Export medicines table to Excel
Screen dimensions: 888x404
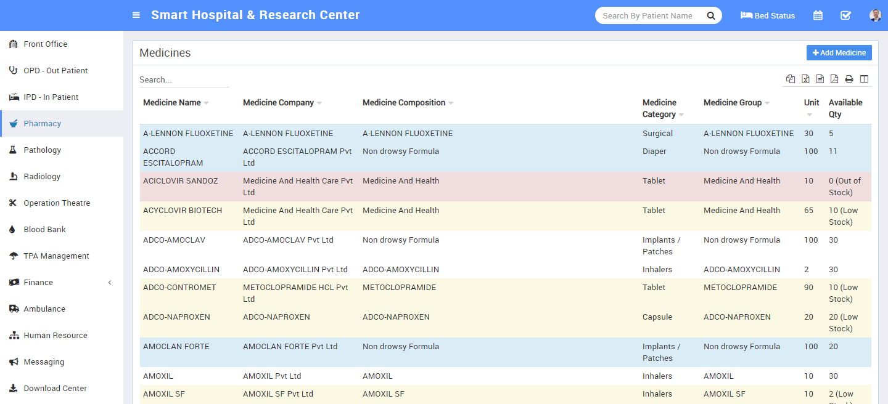[x=805, y=79]
